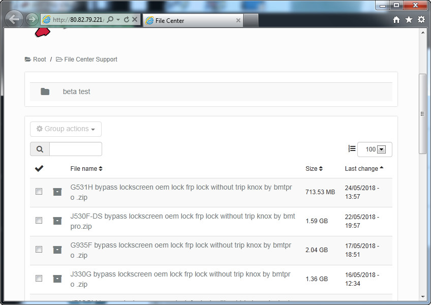The image size is (431, 305).
Task: Check the G935F bypass file checkbox
Action: (39, 250)
